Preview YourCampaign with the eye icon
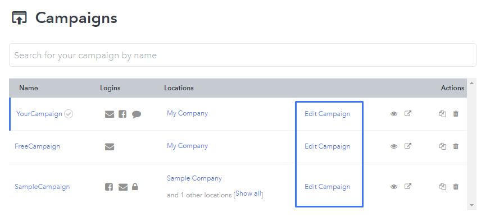 pyautogui.click(x=394, y=114)
